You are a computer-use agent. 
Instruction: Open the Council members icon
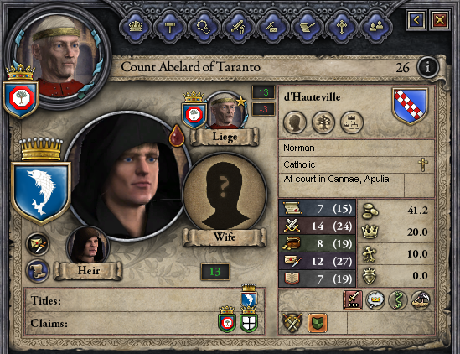376,27
